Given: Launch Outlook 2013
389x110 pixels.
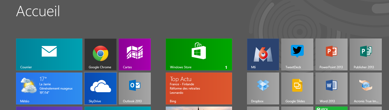Looking at the screenshot, I should (x=135, y=88).
